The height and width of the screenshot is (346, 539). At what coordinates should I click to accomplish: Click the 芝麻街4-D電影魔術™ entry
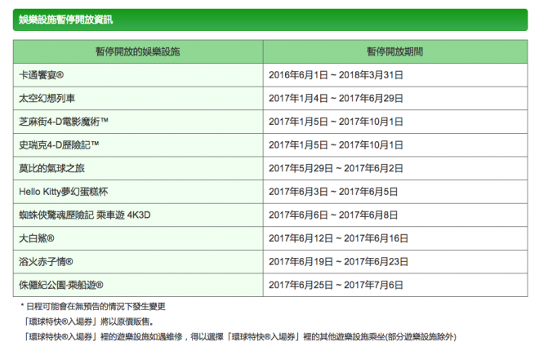(x=64, y=122)
